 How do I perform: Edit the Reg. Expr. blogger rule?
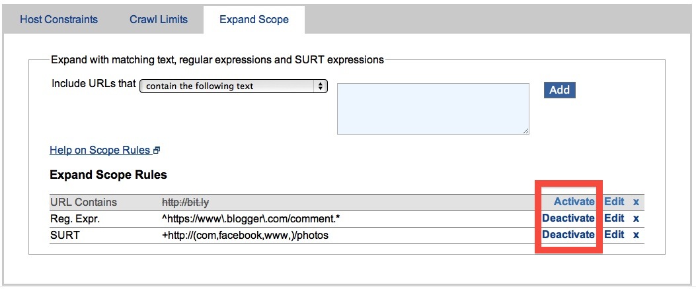tap(614, 218)
